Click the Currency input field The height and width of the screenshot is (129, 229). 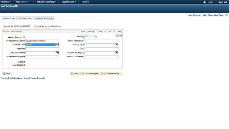point(89,37)
